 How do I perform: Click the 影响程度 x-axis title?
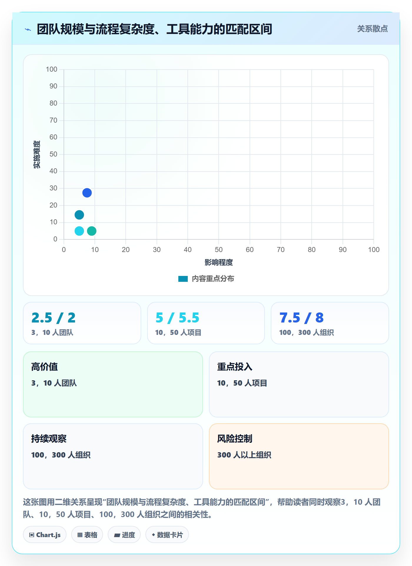click(x=219, y=262)
